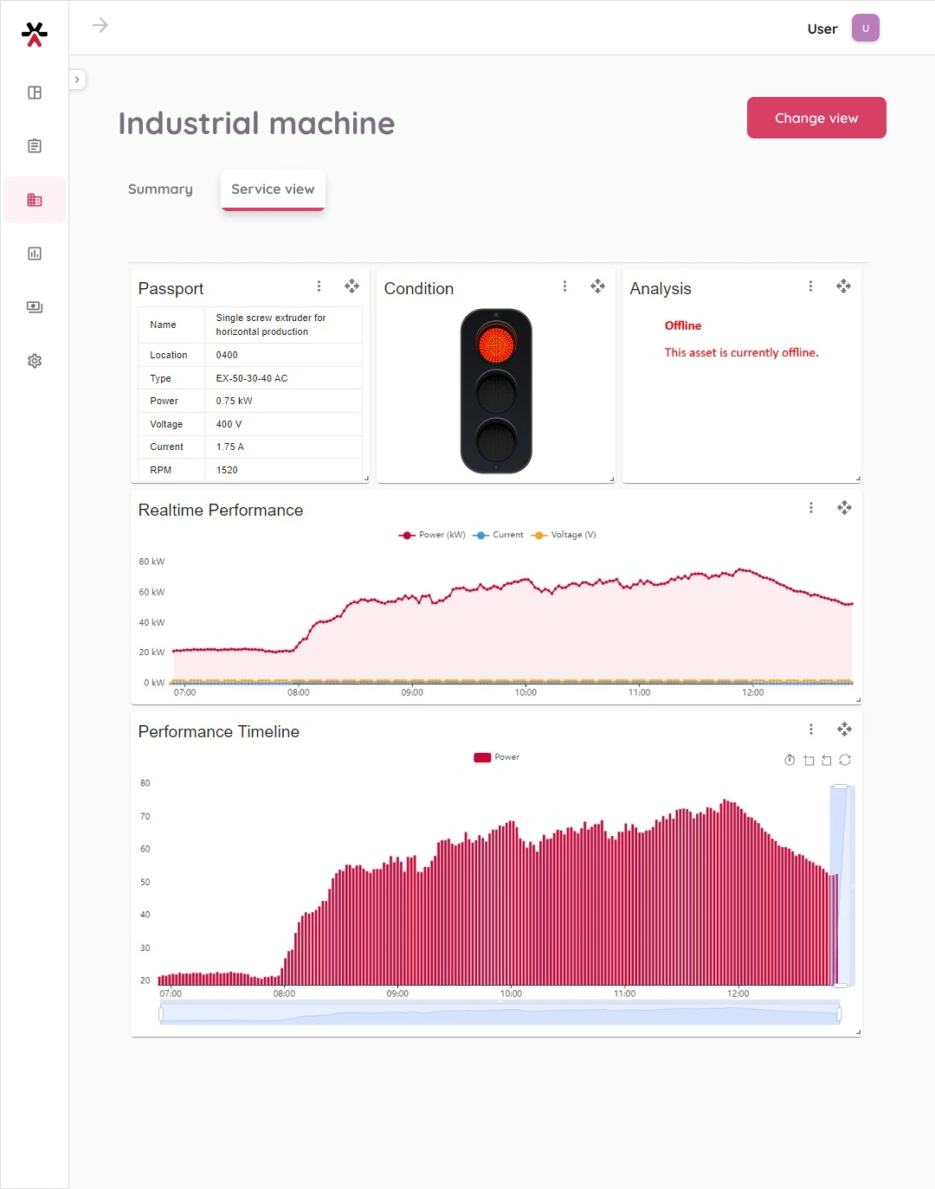Viewport: 935px width, 1189px height.
Task: Open Analysis widget three-dot menu
Action: pos(810,286)
